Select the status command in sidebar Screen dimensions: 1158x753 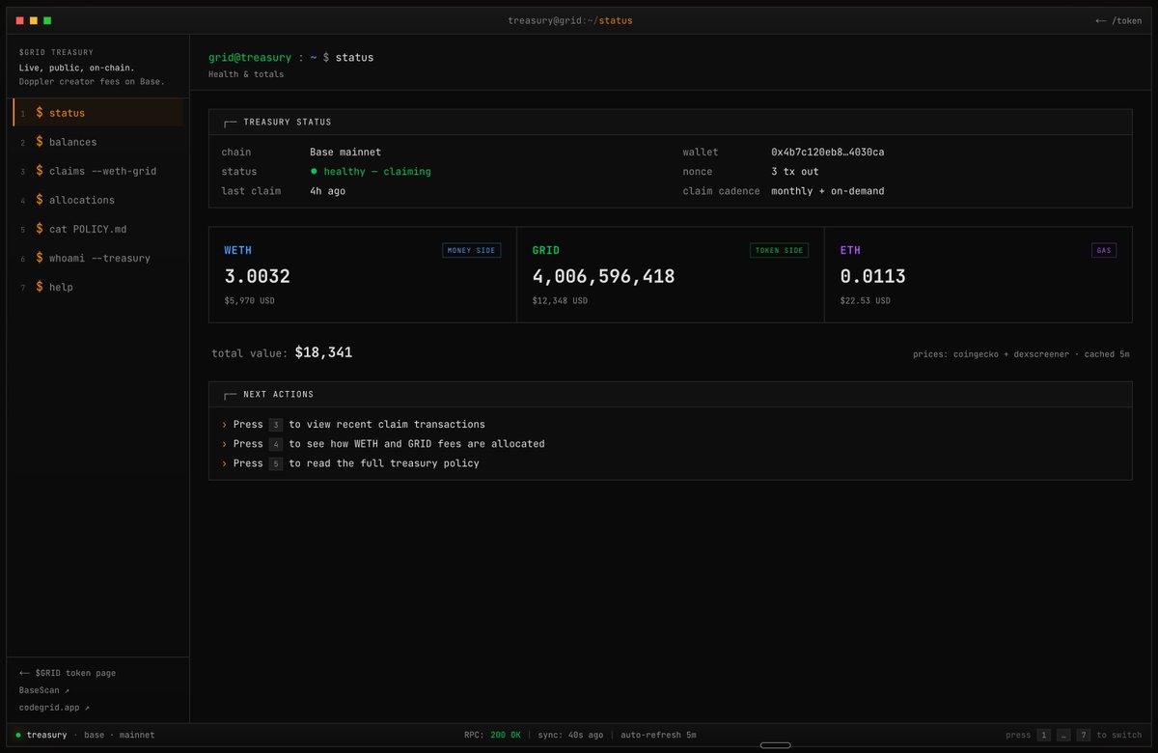(98, 113)
